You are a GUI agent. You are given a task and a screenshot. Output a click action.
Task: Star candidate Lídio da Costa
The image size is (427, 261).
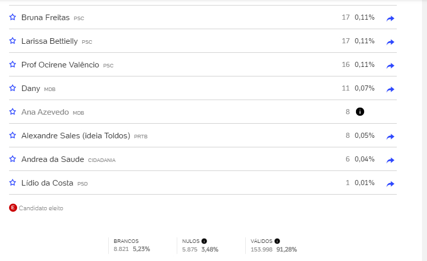point(13,183)
